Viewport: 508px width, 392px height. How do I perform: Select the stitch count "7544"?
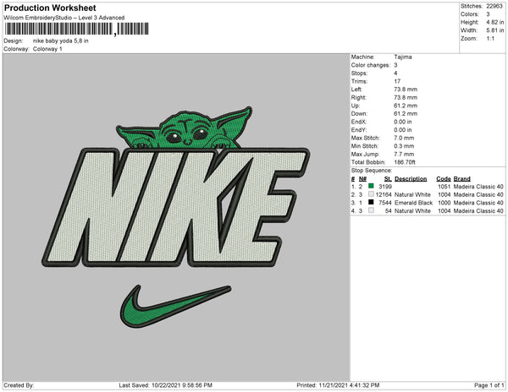[385, 203]
